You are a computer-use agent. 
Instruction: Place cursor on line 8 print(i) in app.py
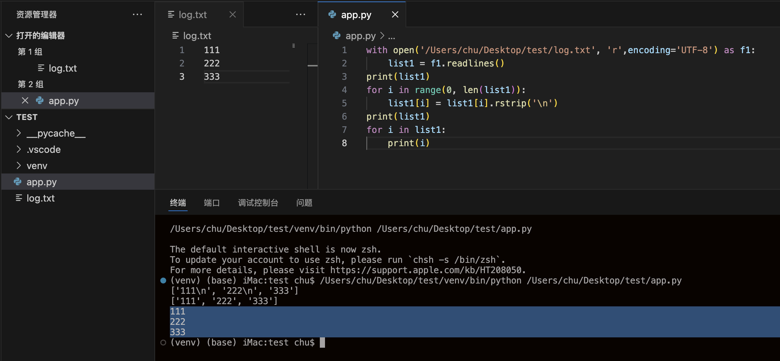point(408,143)
